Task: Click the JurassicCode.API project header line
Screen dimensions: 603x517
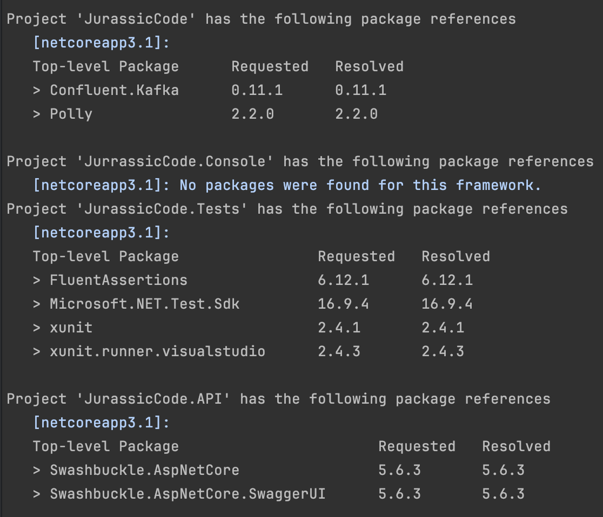Action: click(x=278, y=399)
